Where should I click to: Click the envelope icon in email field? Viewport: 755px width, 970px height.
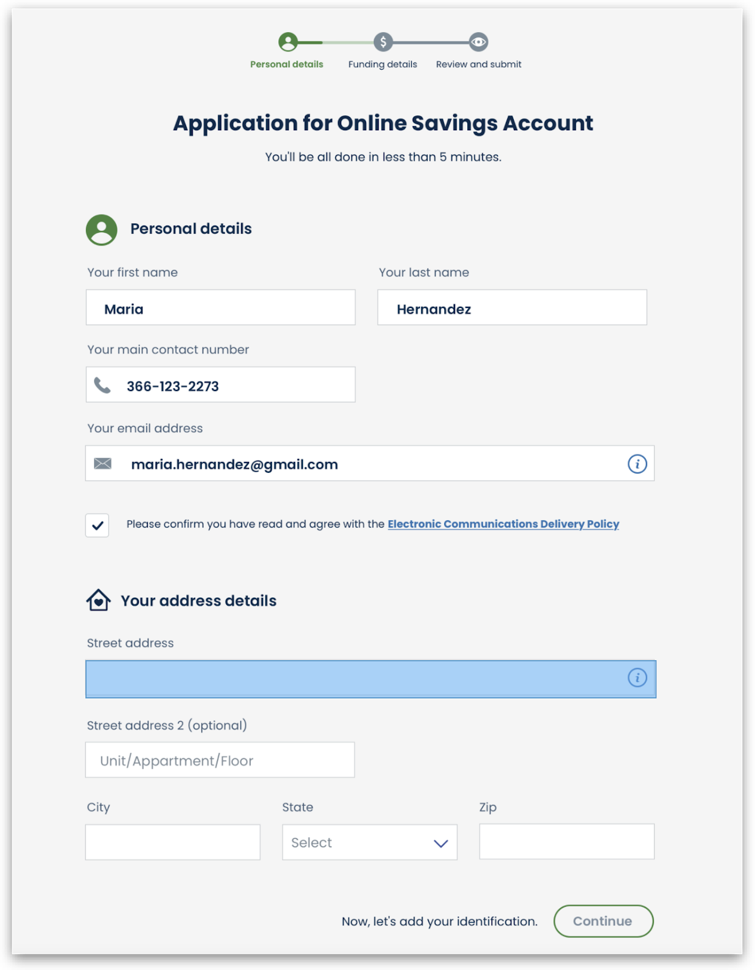point(102,464)
